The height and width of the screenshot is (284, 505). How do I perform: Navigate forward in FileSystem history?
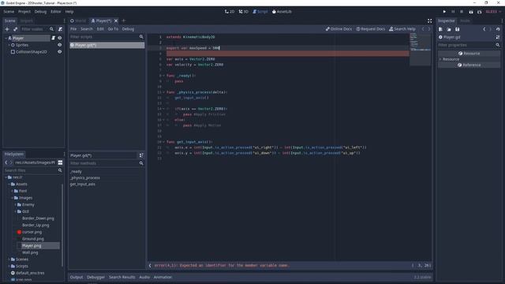pyautogui.click(x=11, y=163)
